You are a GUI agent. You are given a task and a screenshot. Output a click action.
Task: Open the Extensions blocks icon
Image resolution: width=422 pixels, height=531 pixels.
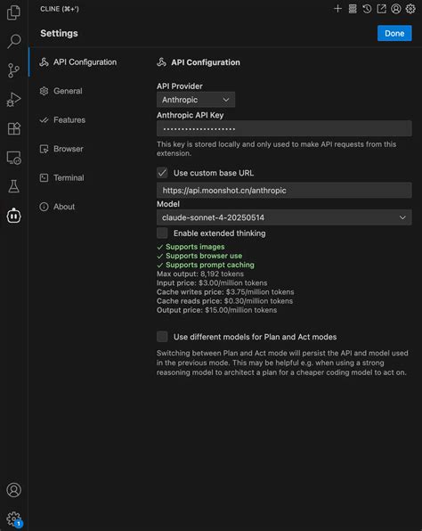tap(13, 128)
